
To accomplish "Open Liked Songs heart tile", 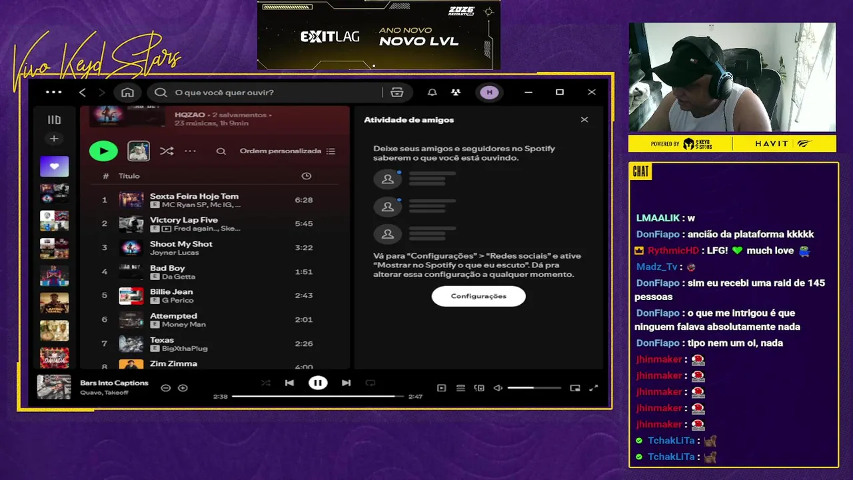I will 54,166.
